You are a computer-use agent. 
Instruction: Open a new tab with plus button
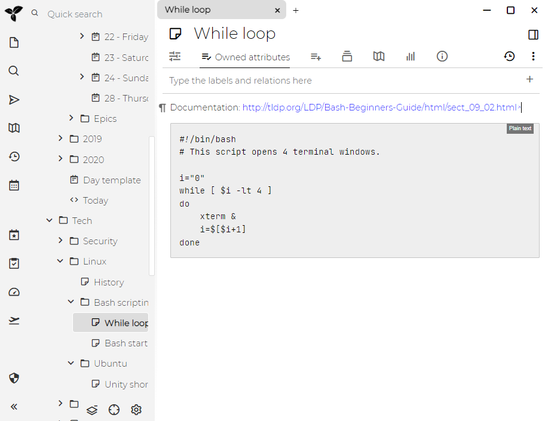coord(296,10)
